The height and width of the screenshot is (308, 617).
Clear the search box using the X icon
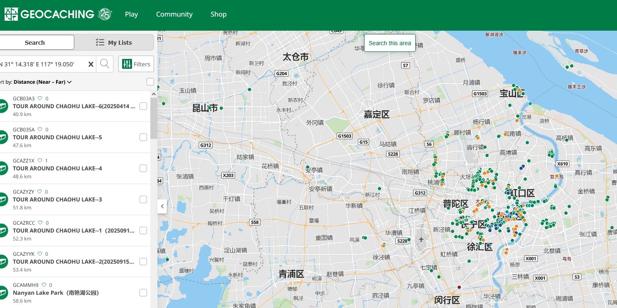click(91, 64)
